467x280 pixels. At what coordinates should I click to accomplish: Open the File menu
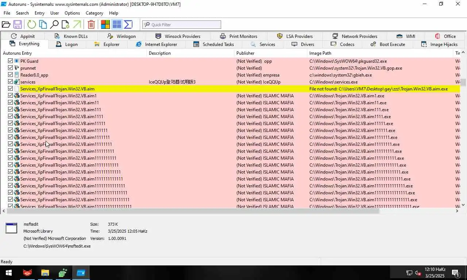click(7, 13)
